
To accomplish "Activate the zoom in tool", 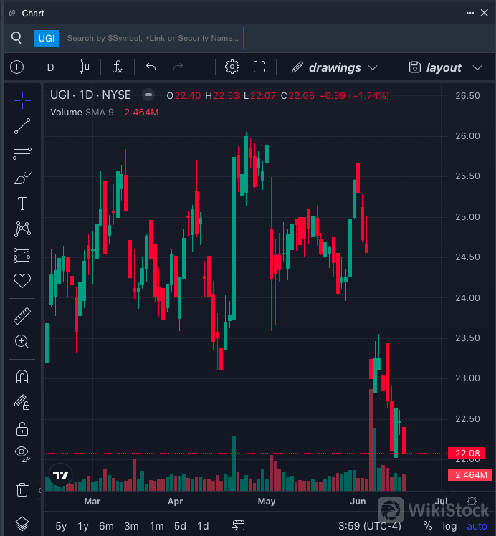I will (x=22, y=342).
